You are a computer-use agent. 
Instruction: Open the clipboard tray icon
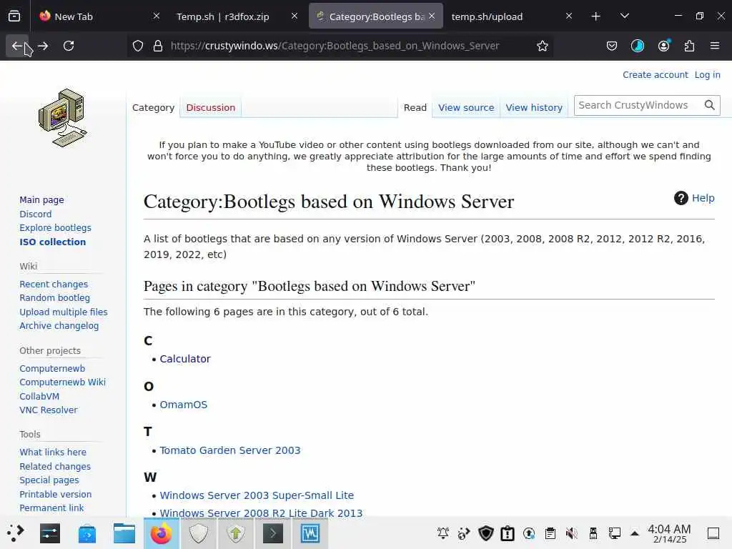click(x=550, y=533)
